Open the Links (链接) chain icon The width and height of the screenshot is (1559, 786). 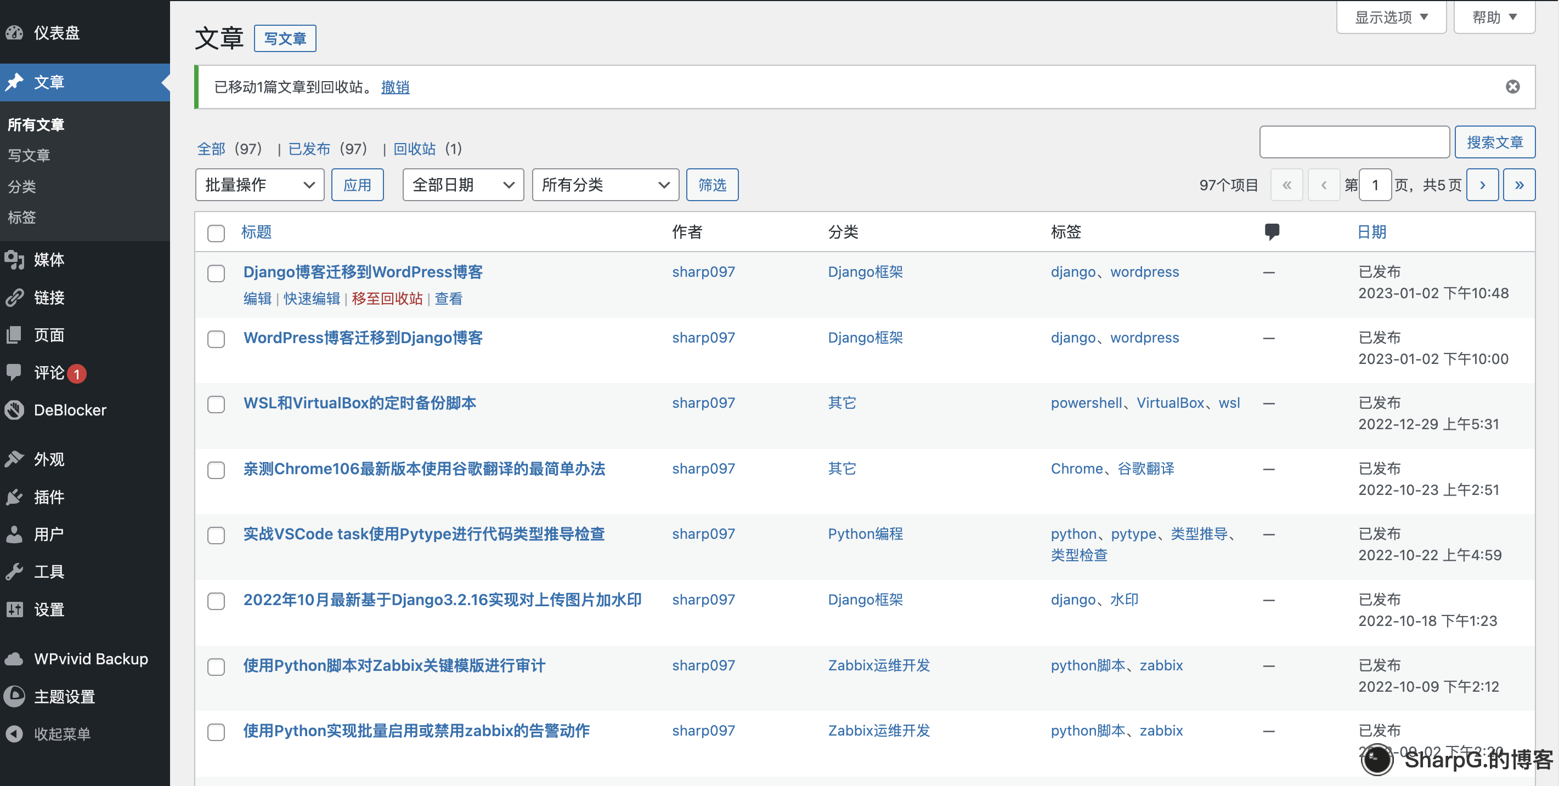click(x=14, y=298)
